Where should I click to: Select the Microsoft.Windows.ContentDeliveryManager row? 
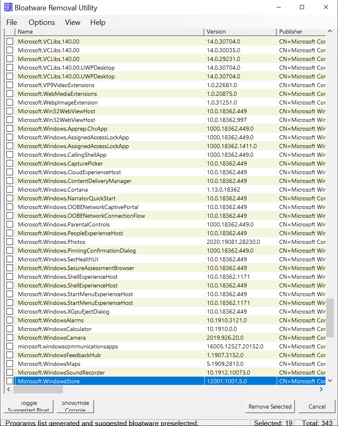coord(165,181)
